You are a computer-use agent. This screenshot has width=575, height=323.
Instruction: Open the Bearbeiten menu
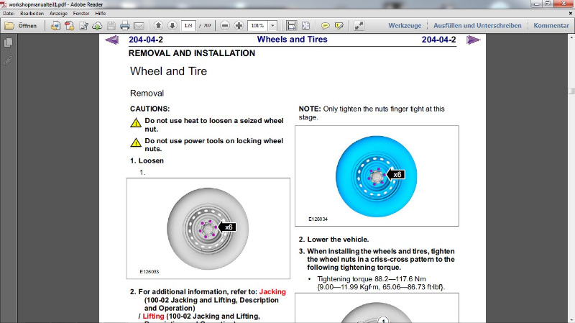(x=32, y=13)
